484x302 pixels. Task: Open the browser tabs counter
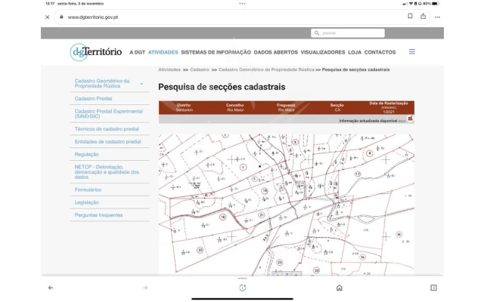433,288
